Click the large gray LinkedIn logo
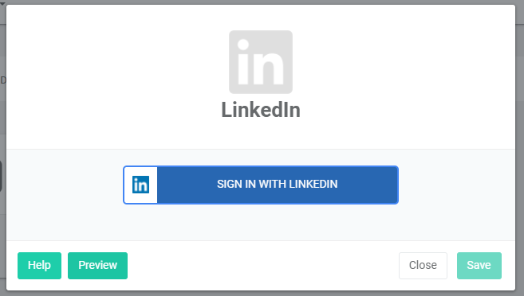Image resolution: width=524 pixels, height=296 pixels. 261,62
